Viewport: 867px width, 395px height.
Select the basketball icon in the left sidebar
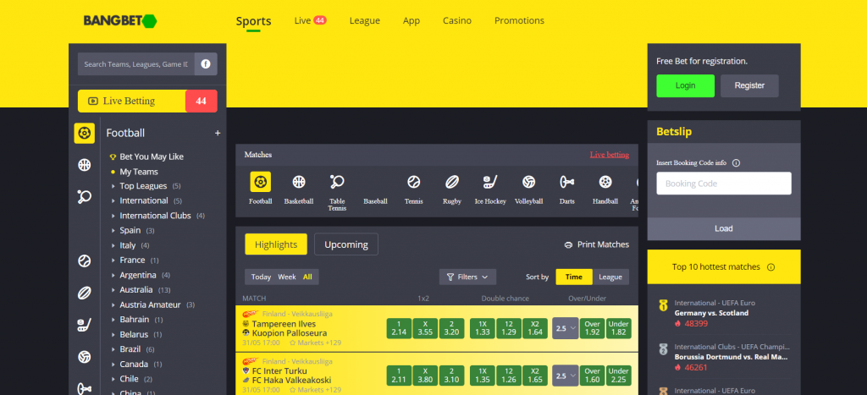84,165
